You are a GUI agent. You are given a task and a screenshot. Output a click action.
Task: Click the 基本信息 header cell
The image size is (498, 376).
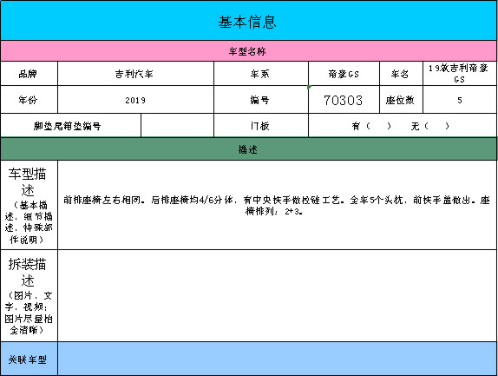(248, 21)
